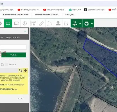Choose the ruler with cursor measurement tool
The height and width of the screenshot is (112, 117).
(33, 24)
